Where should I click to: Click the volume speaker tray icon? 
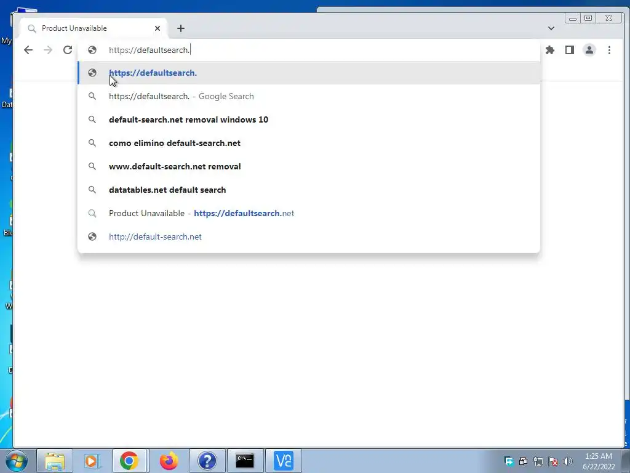point(568,461)
